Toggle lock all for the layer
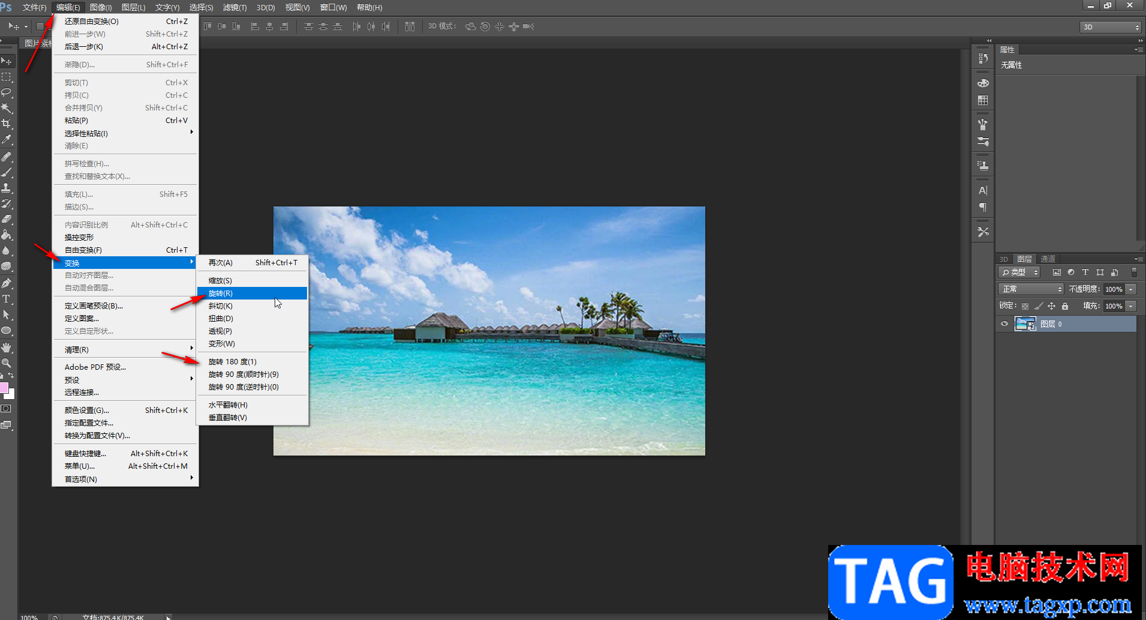Image resolution: width=1146 pixels, height=620 pixels. tap(1065, 306)
